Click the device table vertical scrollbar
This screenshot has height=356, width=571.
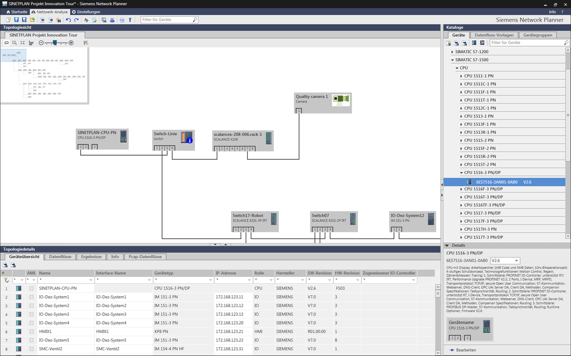[438, 319]
